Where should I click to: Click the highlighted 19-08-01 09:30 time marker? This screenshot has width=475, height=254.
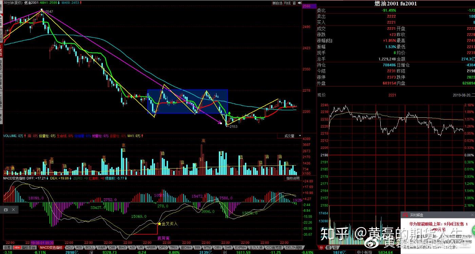point(42,243)
